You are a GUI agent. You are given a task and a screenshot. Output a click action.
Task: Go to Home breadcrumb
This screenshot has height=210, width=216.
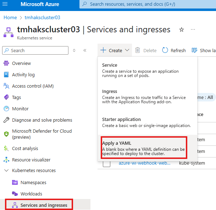pos(10,17)
